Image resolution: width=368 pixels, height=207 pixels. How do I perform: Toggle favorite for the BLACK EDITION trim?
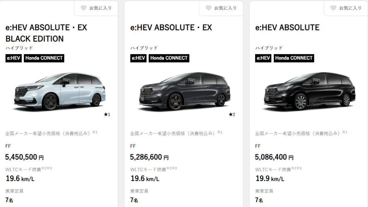coord(96,8)
